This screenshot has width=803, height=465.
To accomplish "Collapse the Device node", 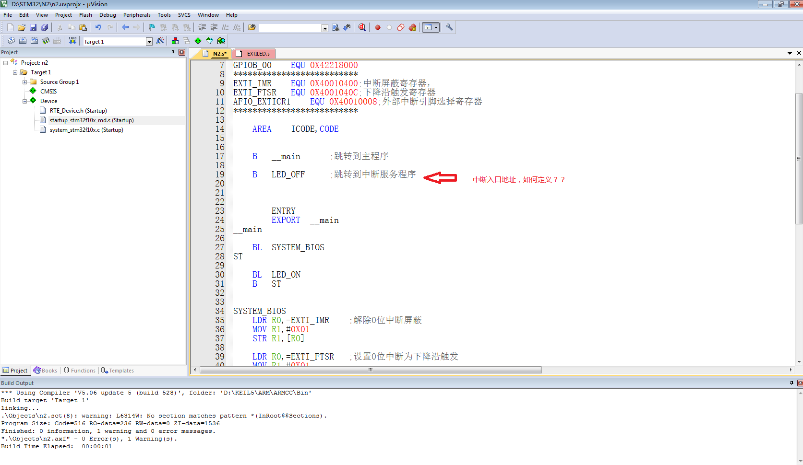I will click(x=24, y=101).
